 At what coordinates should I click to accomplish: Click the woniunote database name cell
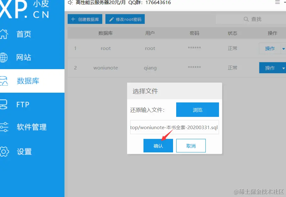106,68
